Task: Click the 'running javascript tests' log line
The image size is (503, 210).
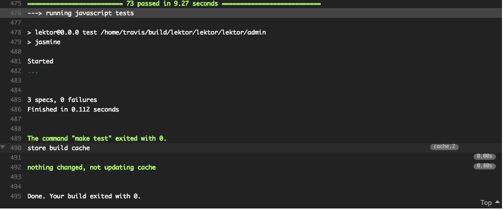Action: click(80, 13)
